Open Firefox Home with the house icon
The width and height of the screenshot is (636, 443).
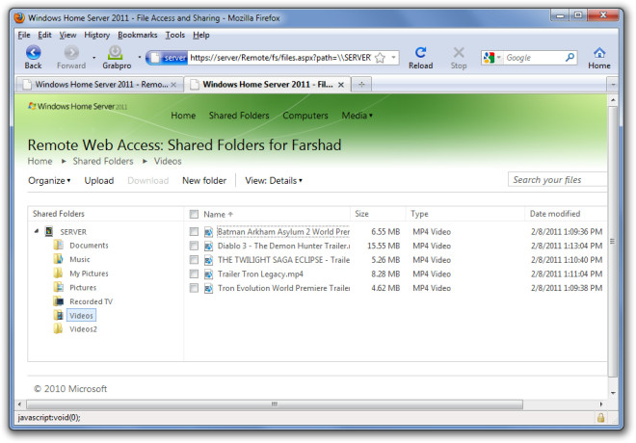[x=599, y=52]
